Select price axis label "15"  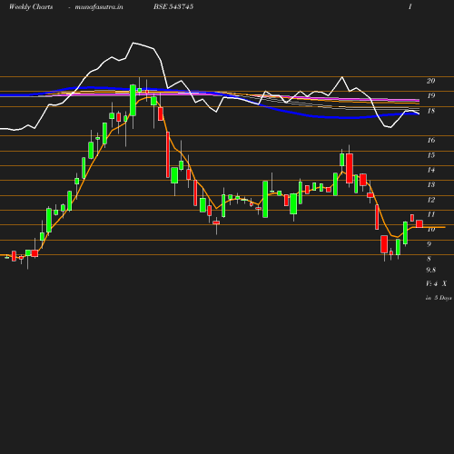point(431,155)
